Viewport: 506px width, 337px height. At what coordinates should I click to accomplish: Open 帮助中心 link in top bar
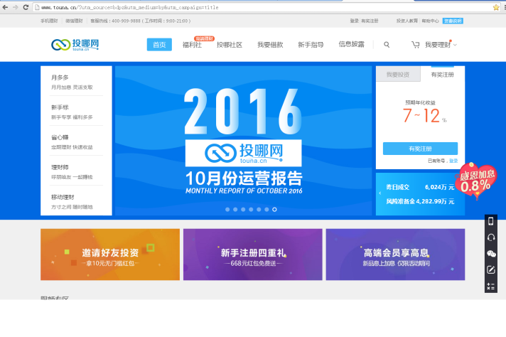tap(430, 21)
